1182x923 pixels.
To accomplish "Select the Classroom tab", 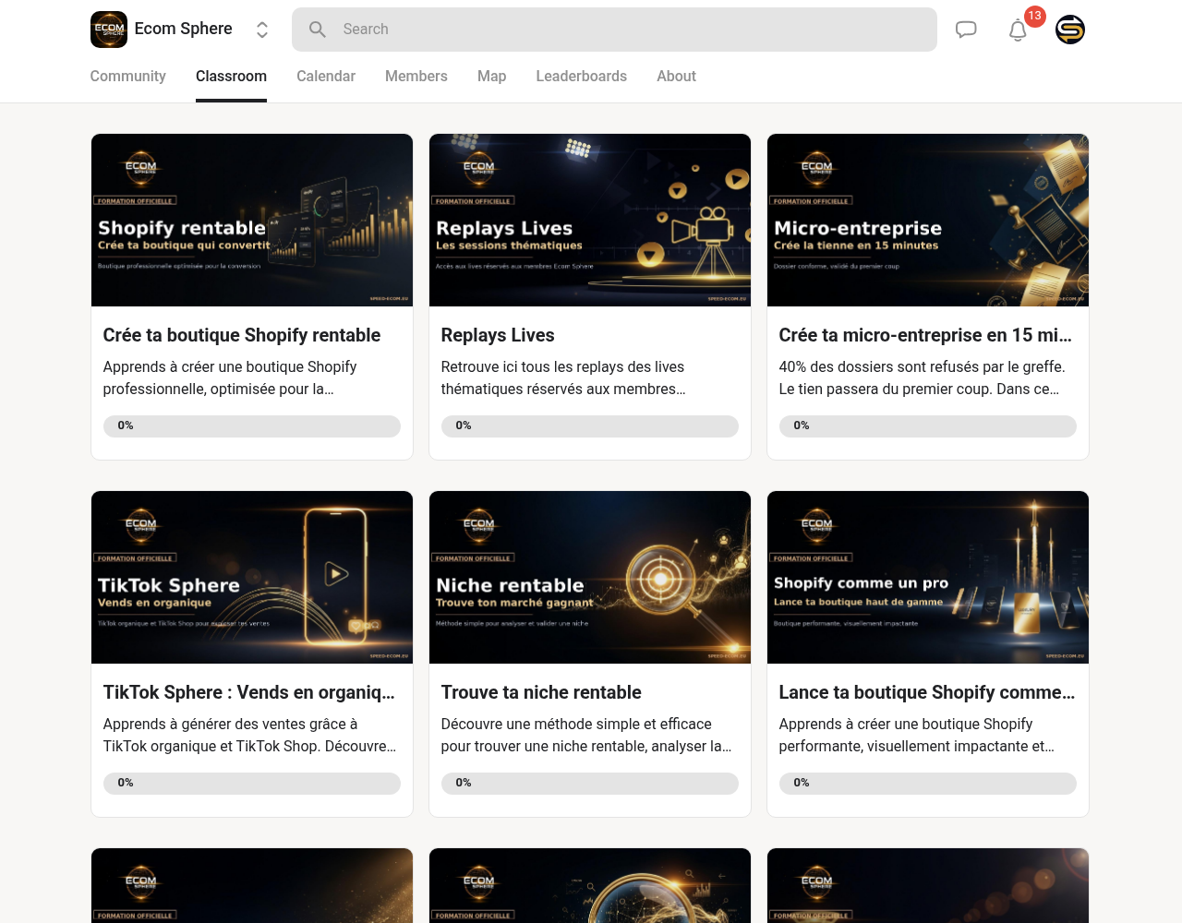I will [231, 77].
